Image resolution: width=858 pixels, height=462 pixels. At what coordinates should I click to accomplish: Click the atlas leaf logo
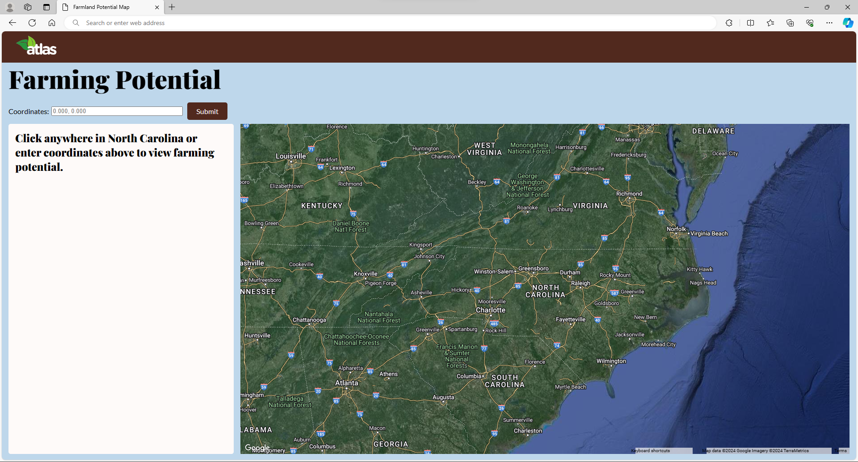[x=36, y=46]
